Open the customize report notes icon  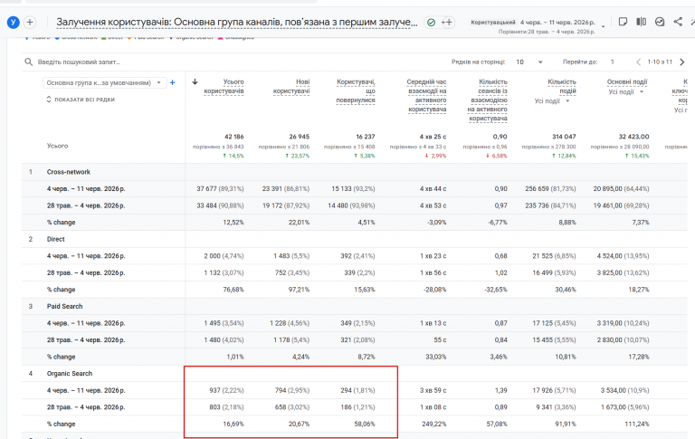(623, 22)
